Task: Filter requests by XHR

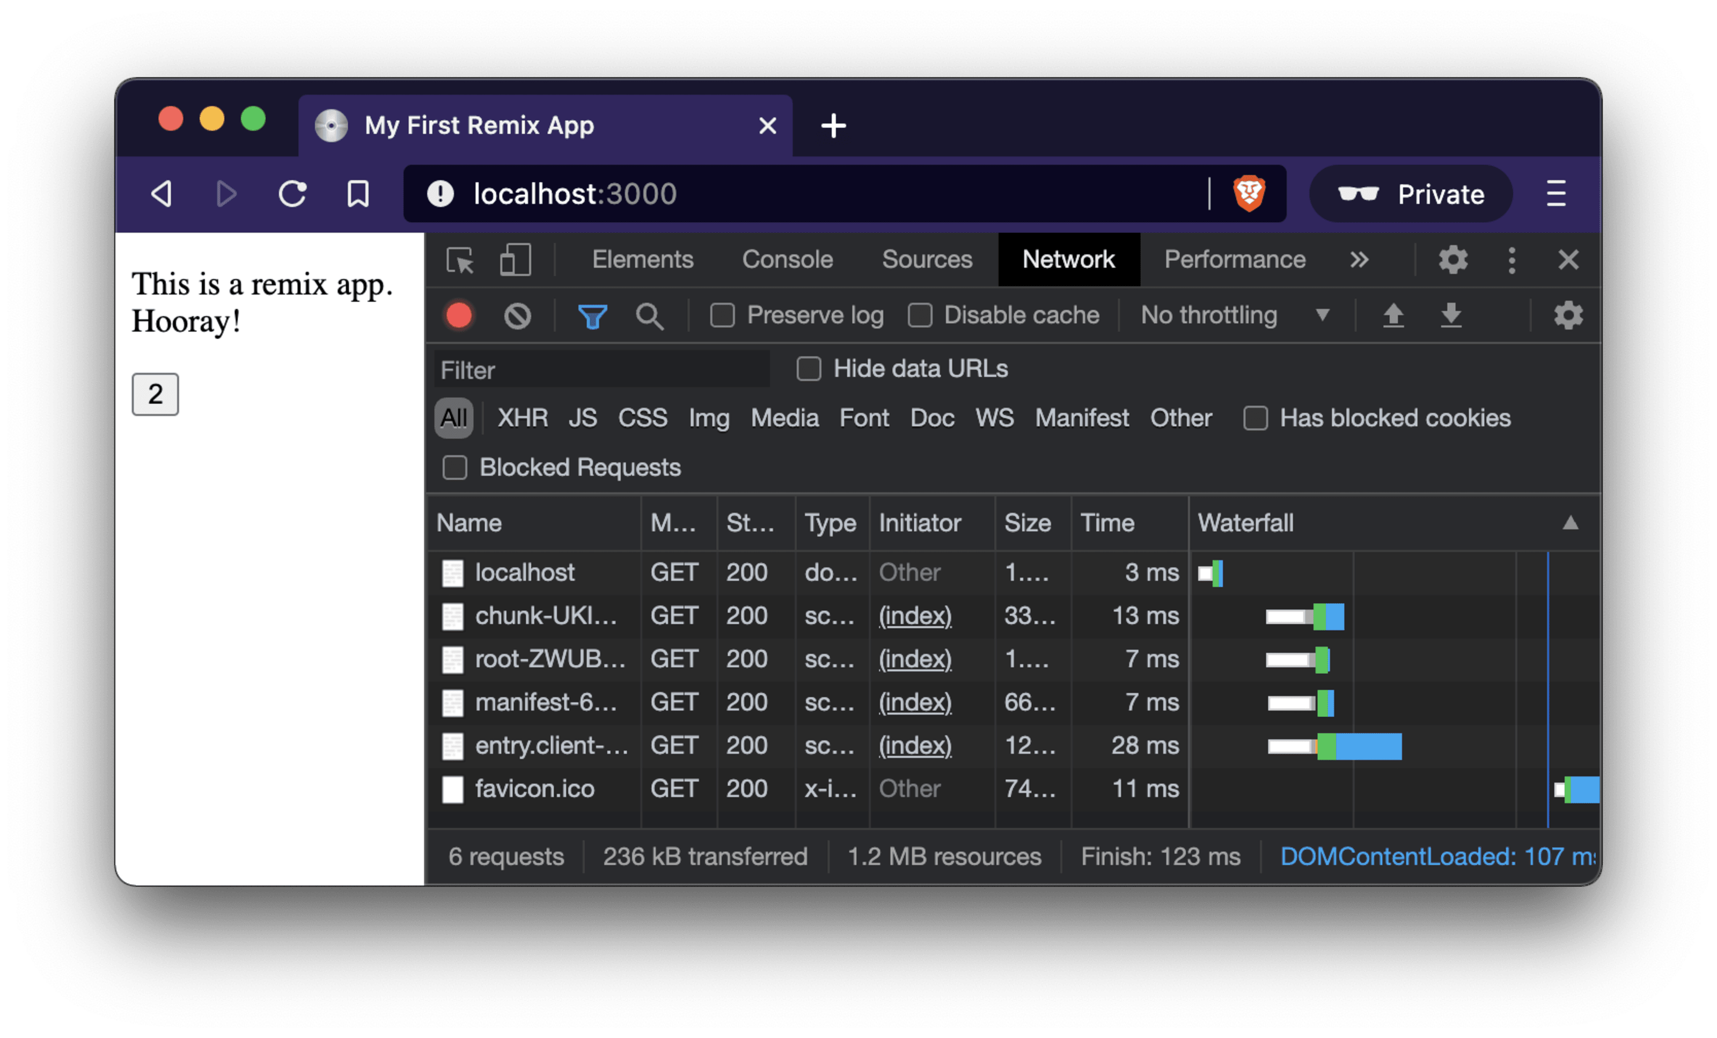Action: (x=523, y=418)
